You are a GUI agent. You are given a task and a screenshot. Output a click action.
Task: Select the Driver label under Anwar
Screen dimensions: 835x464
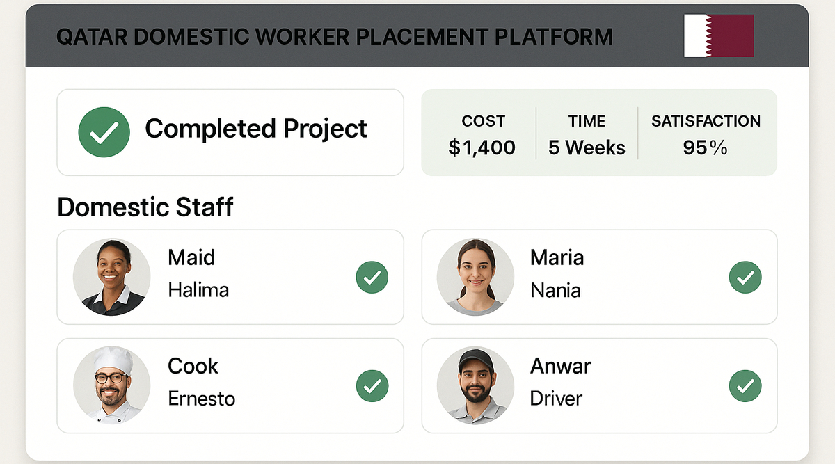click(x=556, y=399)
